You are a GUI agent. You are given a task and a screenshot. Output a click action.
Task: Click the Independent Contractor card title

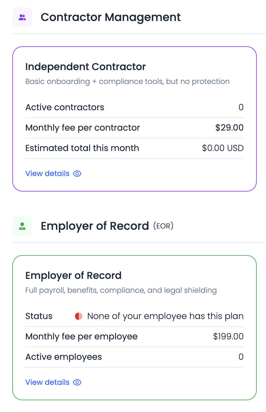click(85, 67)
